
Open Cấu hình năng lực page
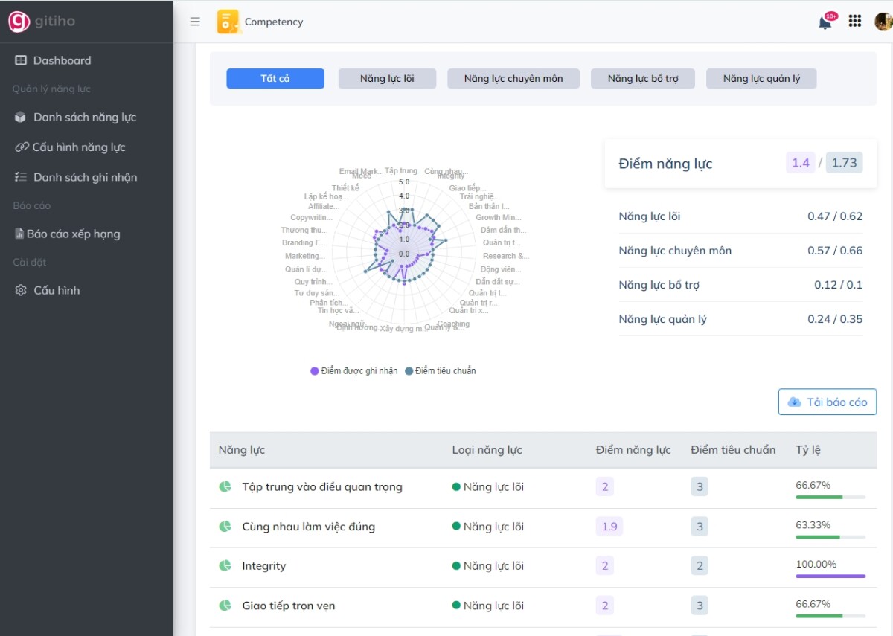click(x=79, y=147)
